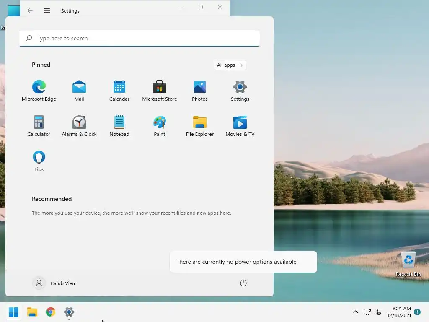
Task: Open Alarms & Clock
Action: [79, 126]
